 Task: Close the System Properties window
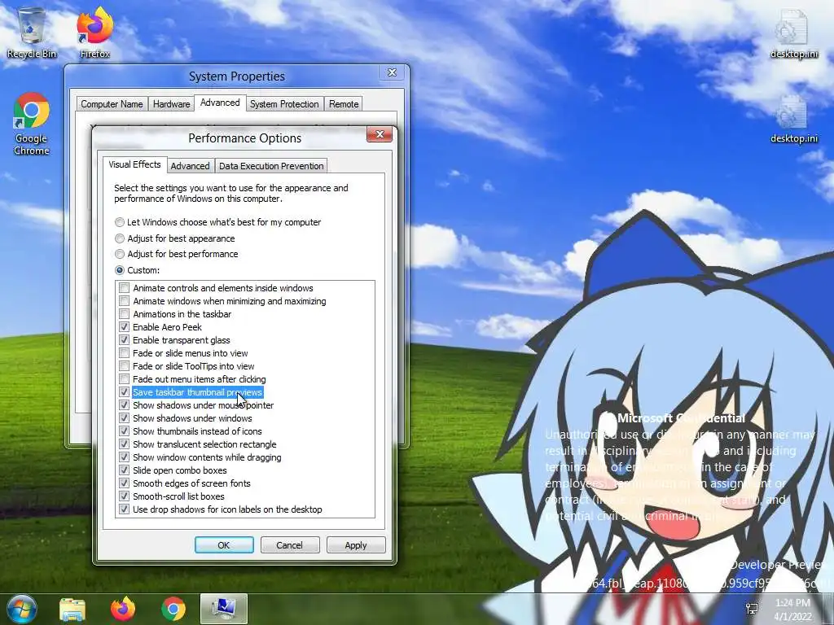(392, 72)
